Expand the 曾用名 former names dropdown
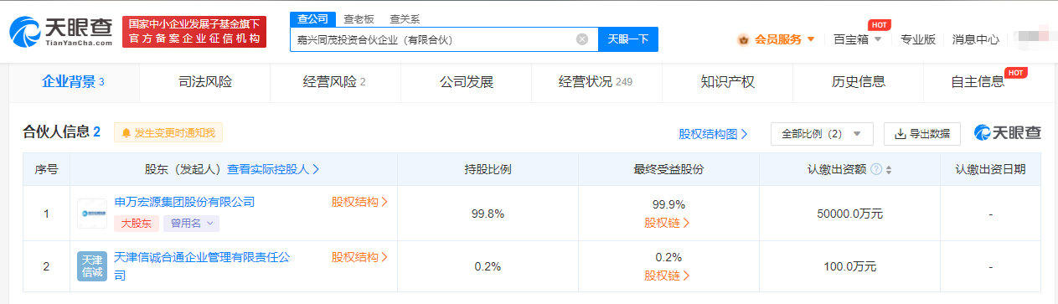Viewport: 1058px width, 304px height. (x=192, y=224)
